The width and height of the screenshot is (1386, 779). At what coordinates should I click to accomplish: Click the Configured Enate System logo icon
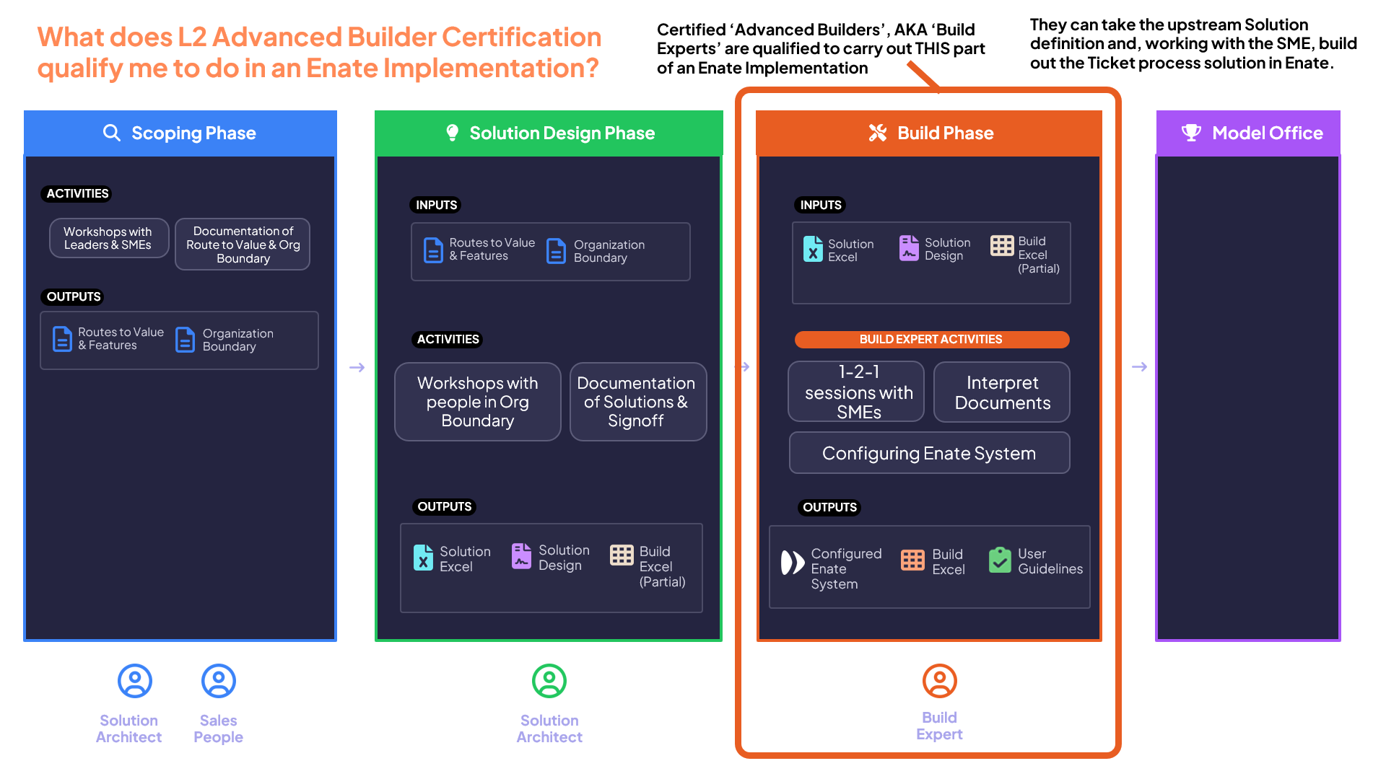click(792, 563)
